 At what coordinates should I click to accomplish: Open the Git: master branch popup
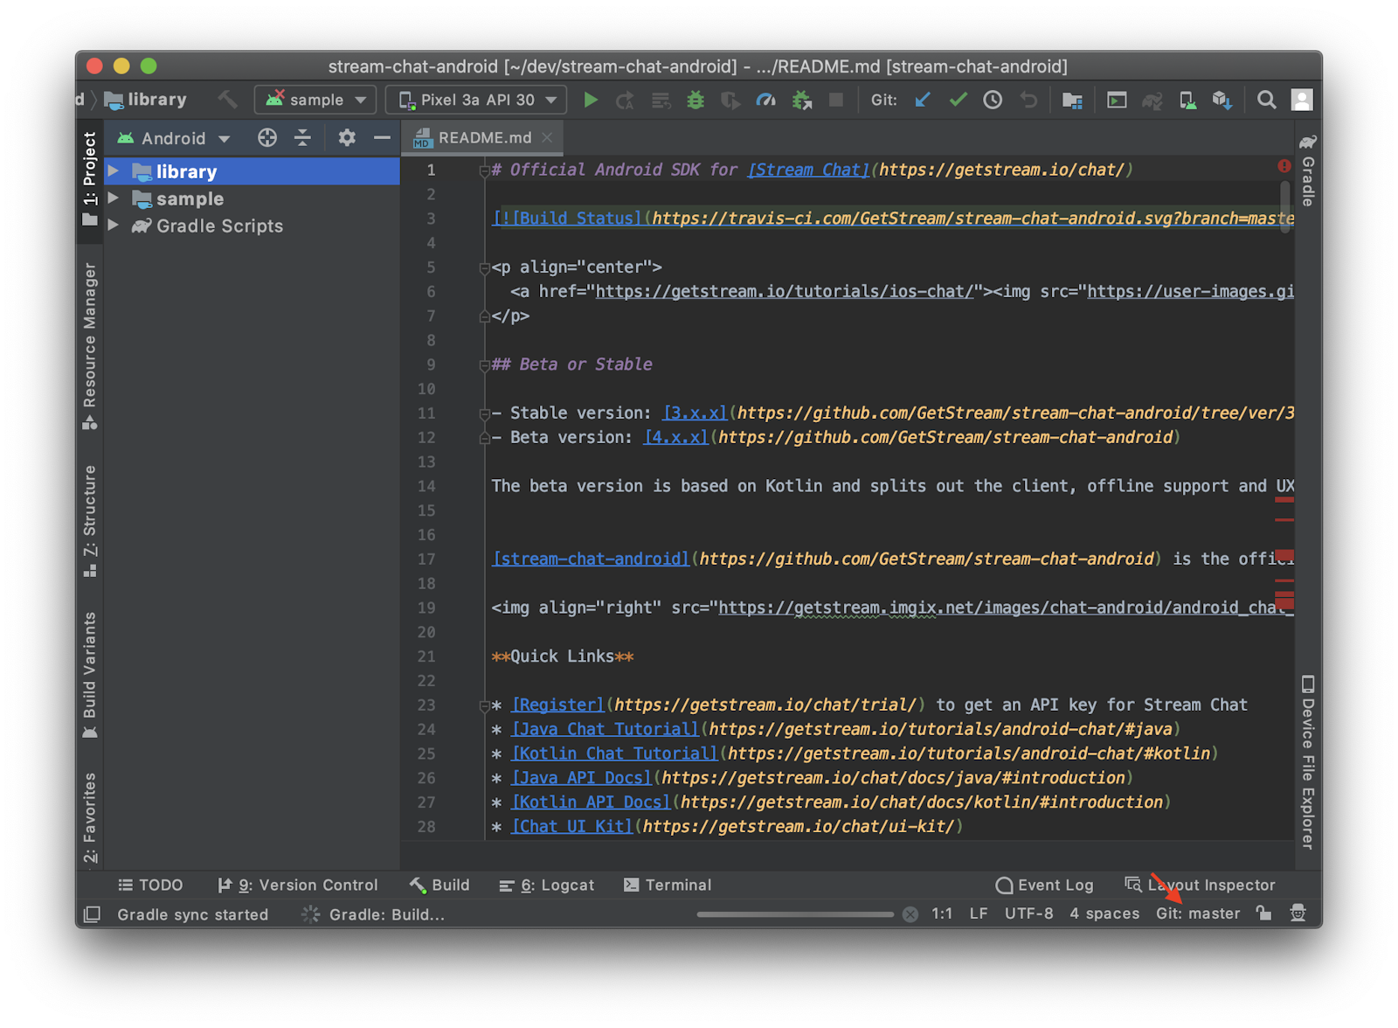click(1197, 913)
